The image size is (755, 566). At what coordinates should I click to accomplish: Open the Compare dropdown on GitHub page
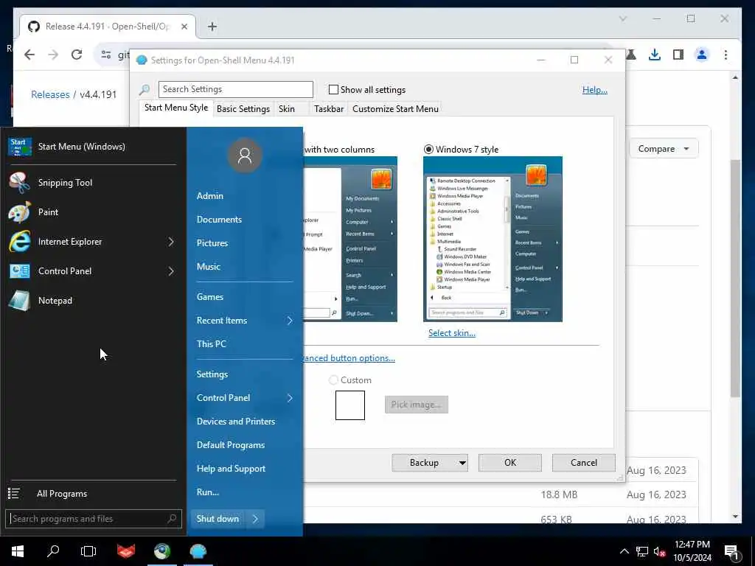(664, 149)
